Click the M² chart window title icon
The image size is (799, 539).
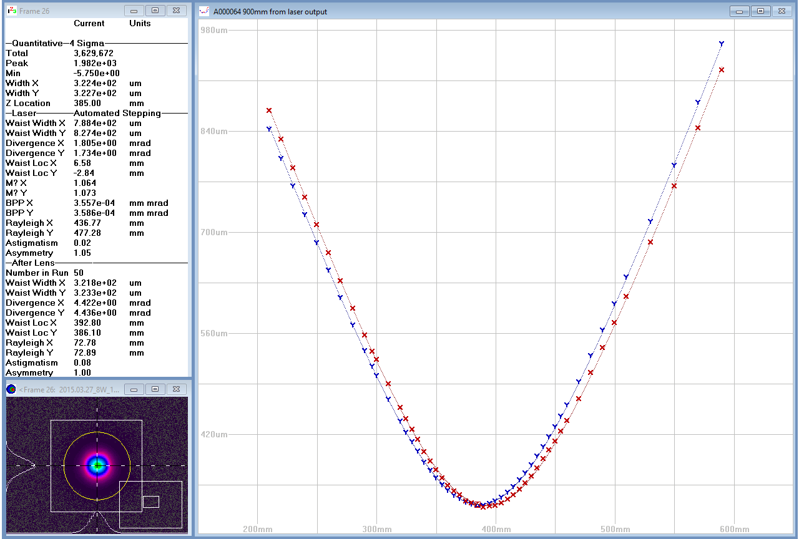203,11
